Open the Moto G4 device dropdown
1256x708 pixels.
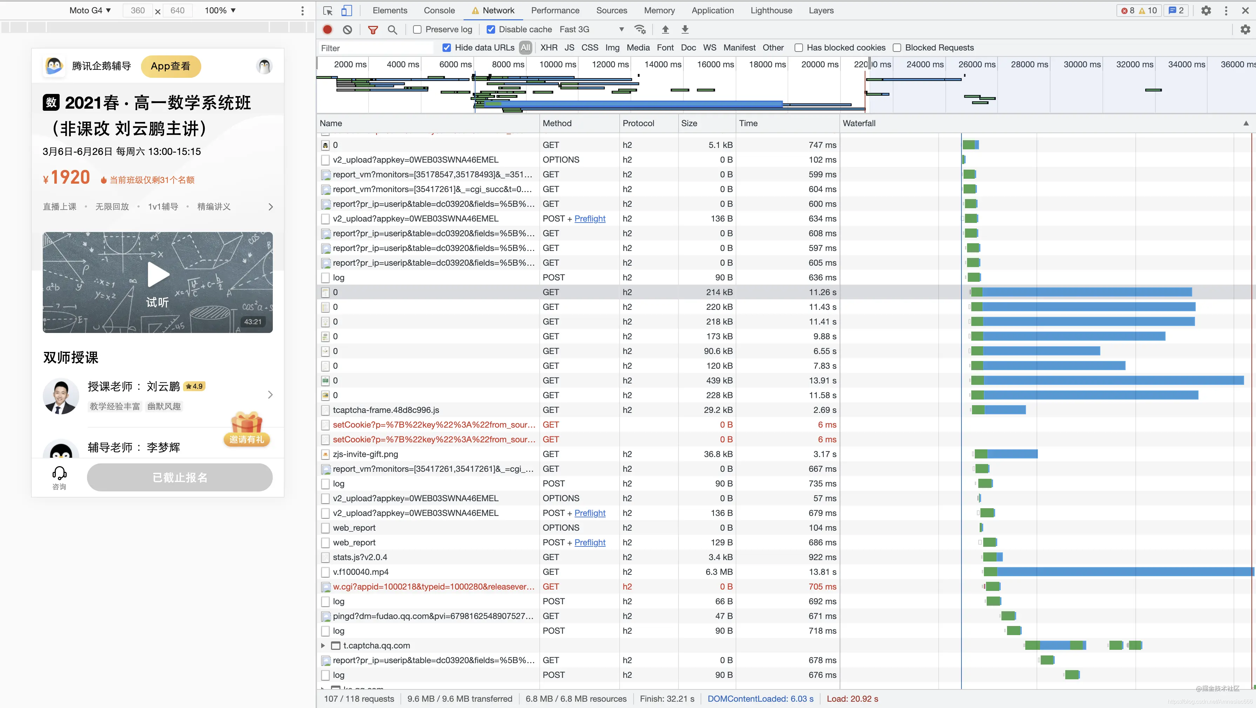tap(90, 10)
